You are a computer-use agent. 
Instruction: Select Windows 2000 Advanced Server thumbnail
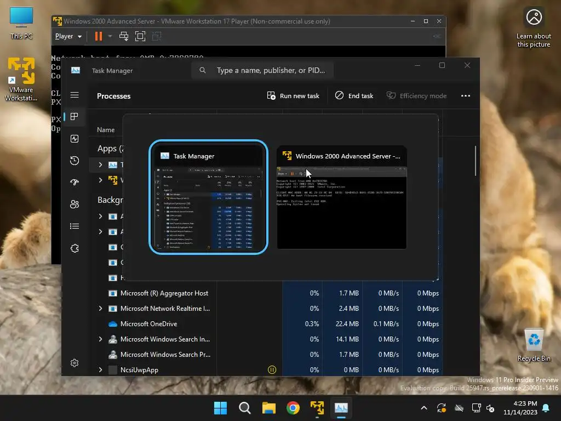coord(342,197)
